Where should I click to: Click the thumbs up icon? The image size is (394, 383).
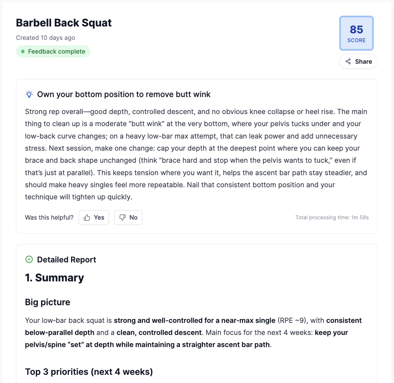(87, 218)
